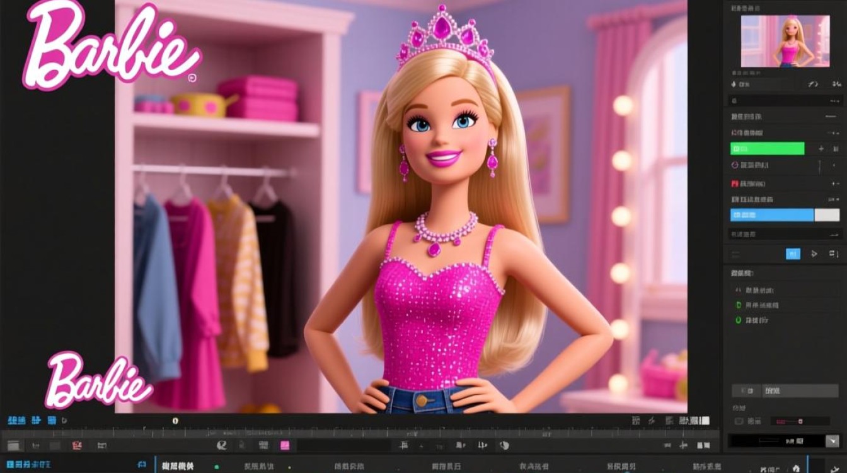Click the white segment ending the blue bar
This screenshot has height=473, width=847.
[827, 215]
